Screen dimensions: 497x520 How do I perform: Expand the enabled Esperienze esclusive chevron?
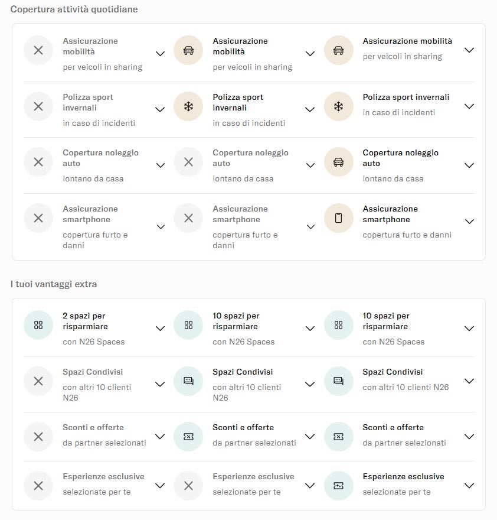469,486
